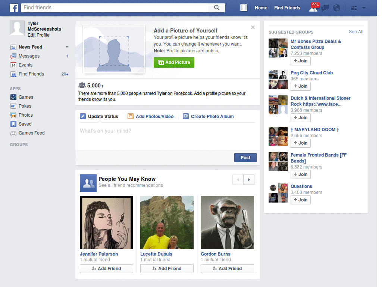Dismiss the Add a Picture card
This screenshot has width=382, height=287.
point(253,27)
